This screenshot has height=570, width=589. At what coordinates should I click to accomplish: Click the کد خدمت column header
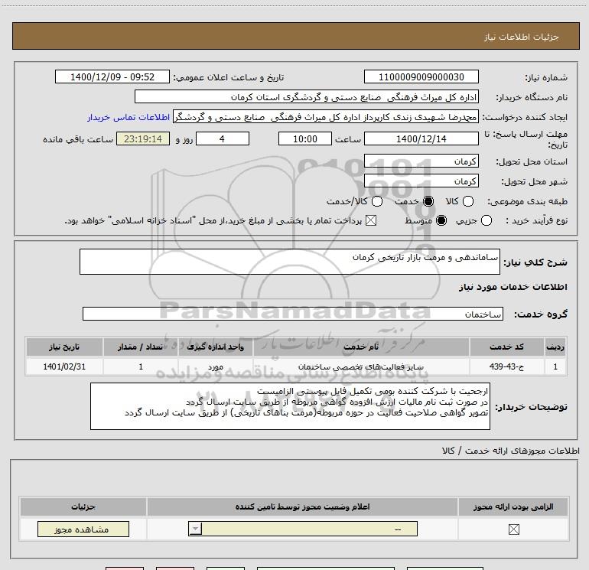[x=506, y=347]
